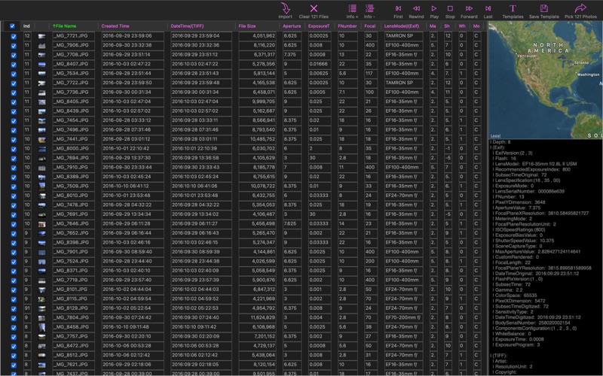Image resolution: width=603 pixels, height=376 pixels.
Task: Uncheck the checkbox for _MG_7906.JPG
Action: (x=14, y=46)
